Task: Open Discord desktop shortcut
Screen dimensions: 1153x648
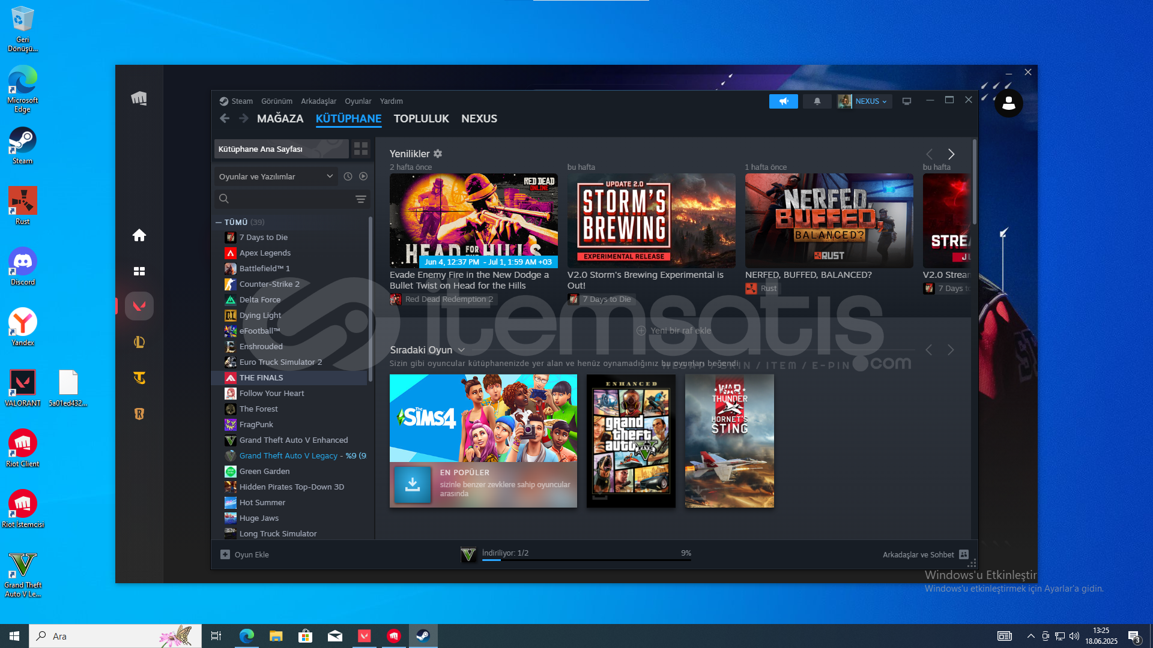Action: coord(23,266)
